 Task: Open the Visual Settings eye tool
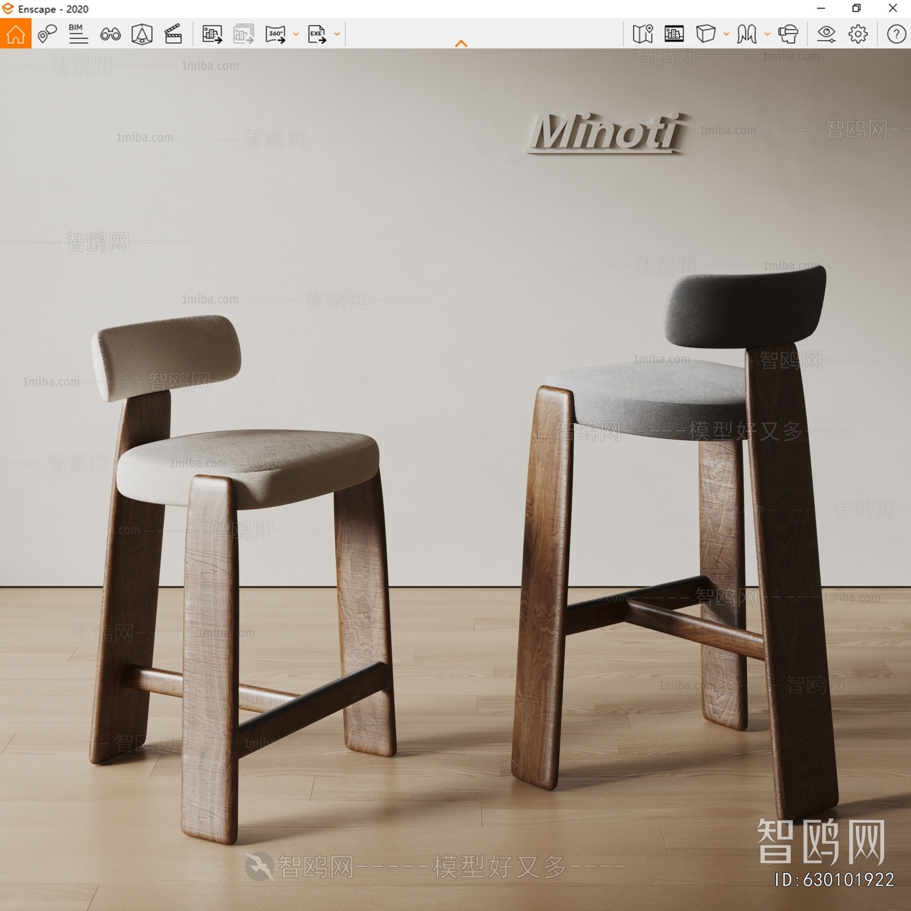[x=826, y=35]
